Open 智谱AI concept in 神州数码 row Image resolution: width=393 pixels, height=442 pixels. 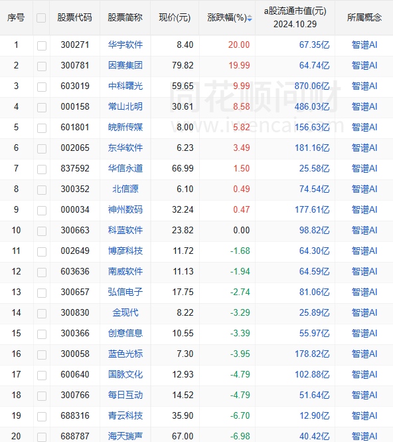pyautogui.click(x=364, y=209)
